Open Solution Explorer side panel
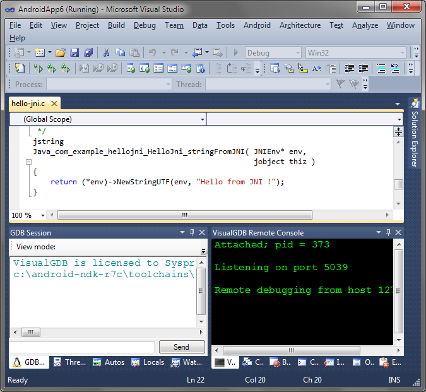This screenshot has height=392, width=426. 414,133
